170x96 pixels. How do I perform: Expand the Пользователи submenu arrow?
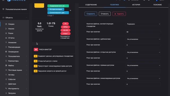pyautogui.click(x=27, y=56)
